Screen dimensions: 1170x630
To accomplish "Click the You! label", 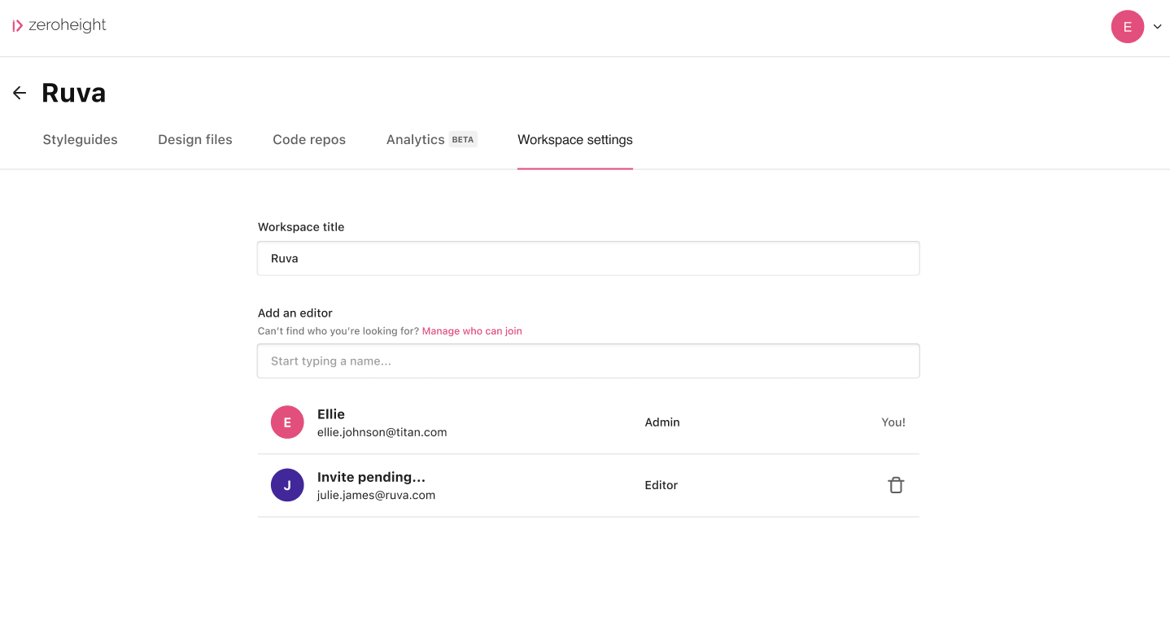I will coord(893,422).
